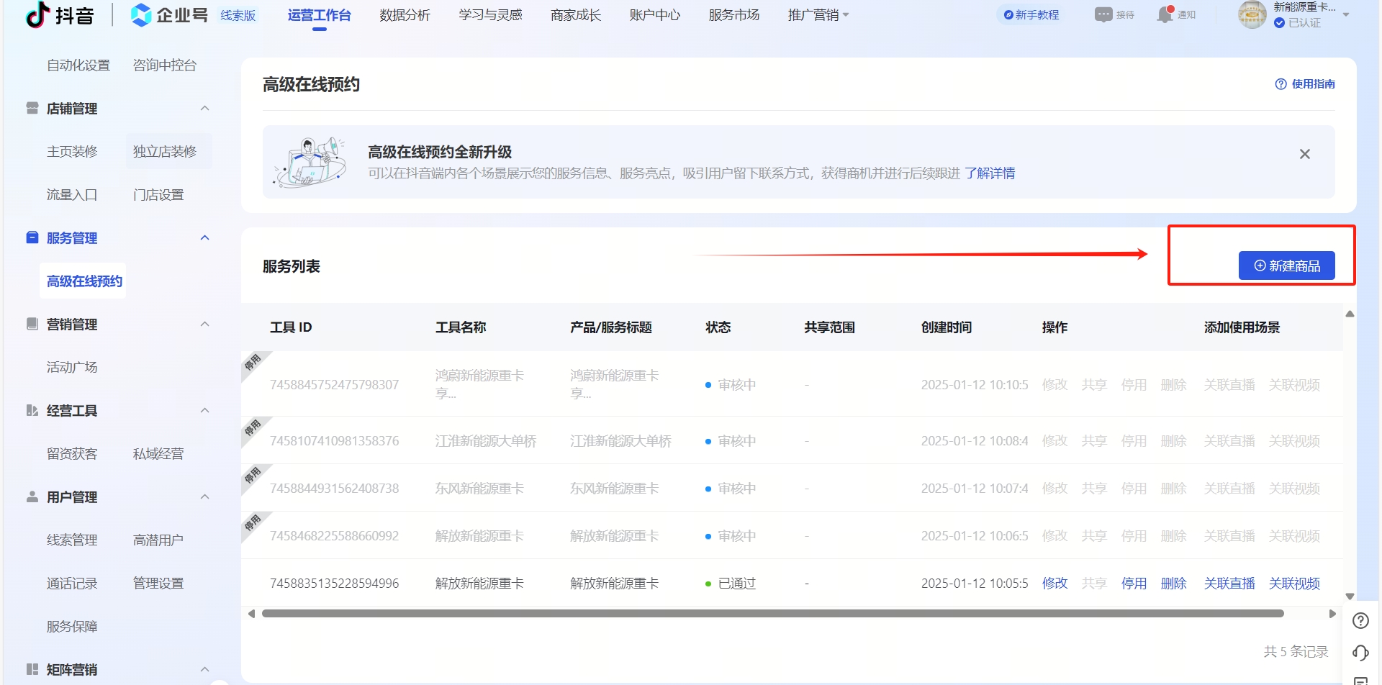Click the 新建商品 create product button

[x=1286, y=266]
